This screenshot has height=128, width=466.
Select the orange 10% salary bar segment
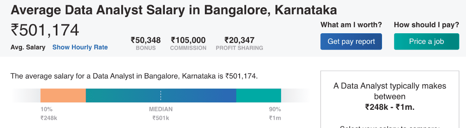click(63, 95)
